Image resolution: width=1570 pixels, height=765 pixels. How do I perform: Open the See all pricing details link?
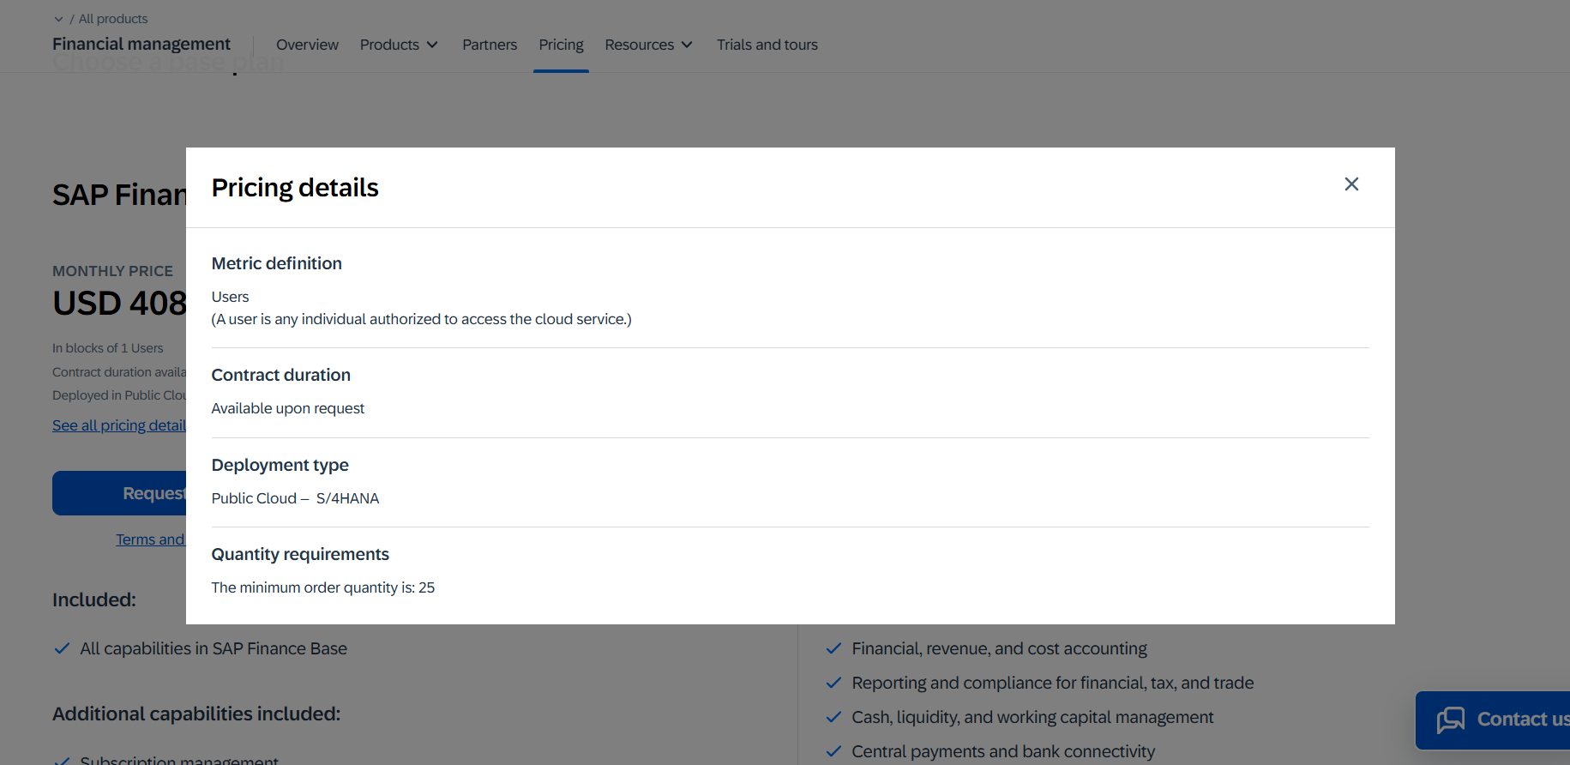(x=119, y=425)
